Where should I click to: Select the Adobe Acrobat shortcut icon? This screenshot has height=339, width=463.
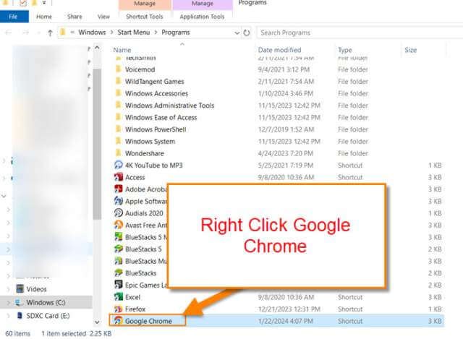[x=119, y=189]
